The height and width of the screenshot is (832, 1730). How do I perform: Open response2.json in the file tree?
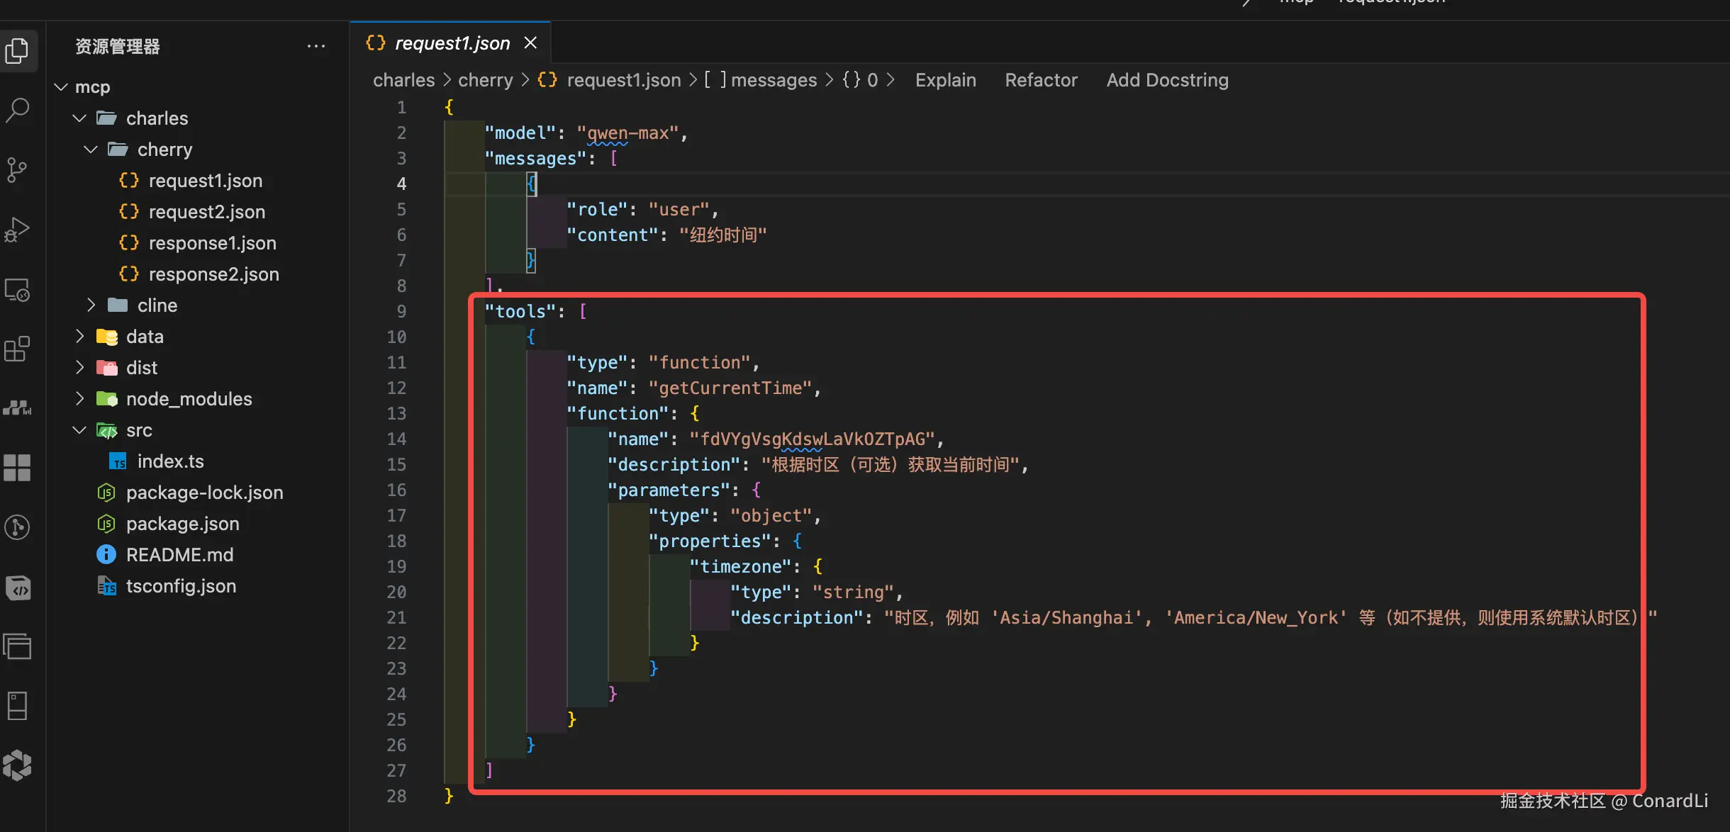[213, 274]
